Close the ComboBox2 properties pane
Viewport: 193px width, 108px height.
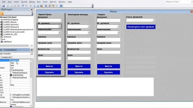point(32,50)
